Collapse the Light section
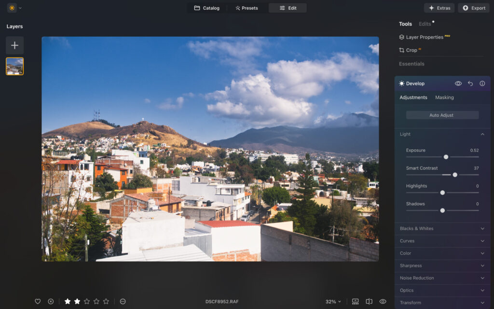 pos(482,134)
